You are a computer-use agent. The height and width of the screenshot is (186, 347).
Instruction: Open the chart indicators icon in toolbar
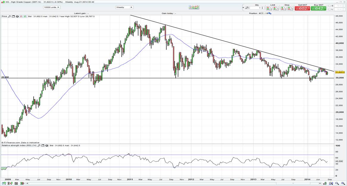194,7
